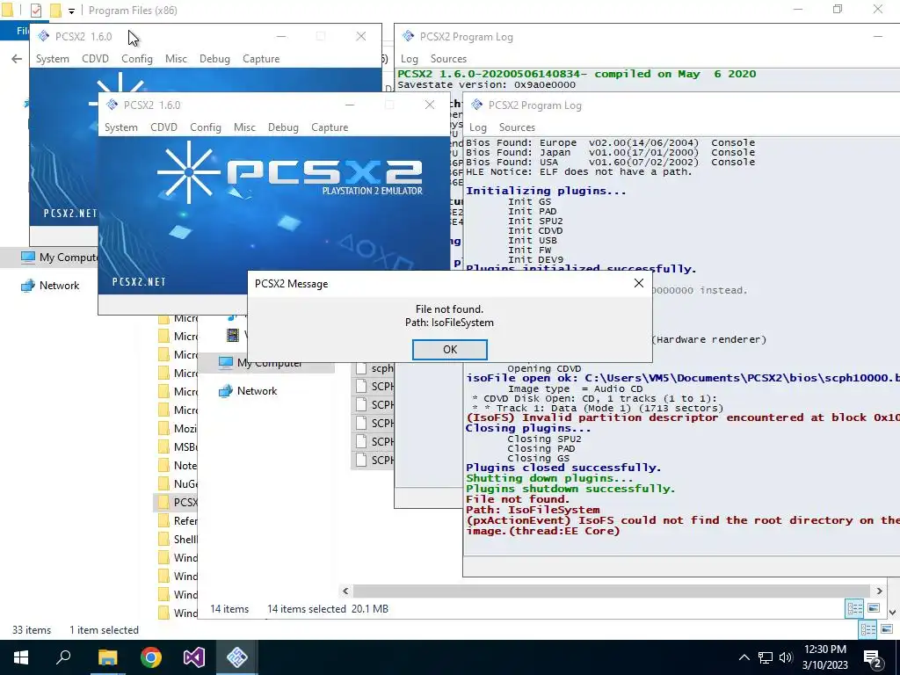Open taskbar search

point(63,657)
